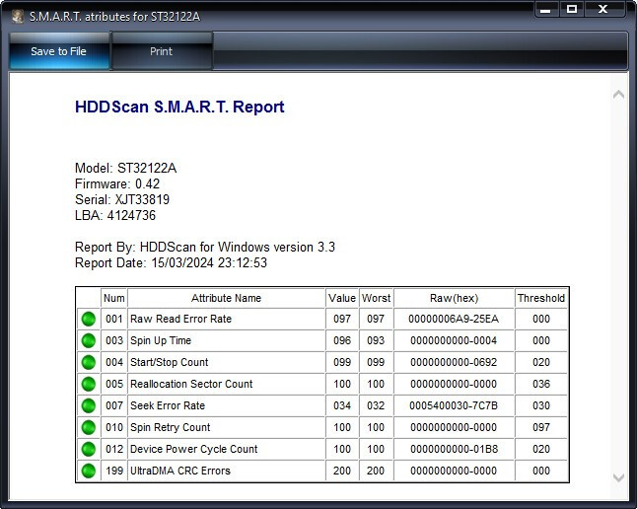Click the Firmware: 0.42 line
Viewport: 637px width, 509px height.
coord(117,183)
